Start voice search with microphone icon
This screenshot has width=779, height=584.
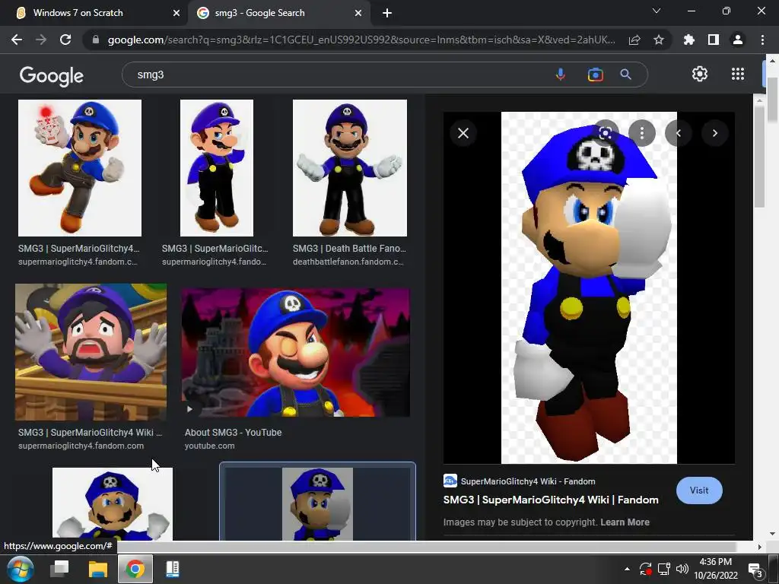tap(561, 75)
